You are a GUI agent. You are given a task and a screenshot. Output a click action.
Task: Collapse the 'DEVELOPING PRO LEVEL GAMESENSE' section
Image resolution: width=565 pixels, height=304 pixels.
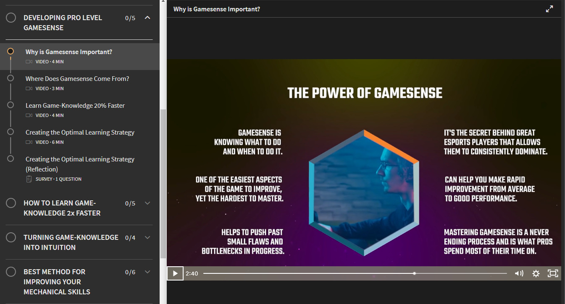pos(147,18)
